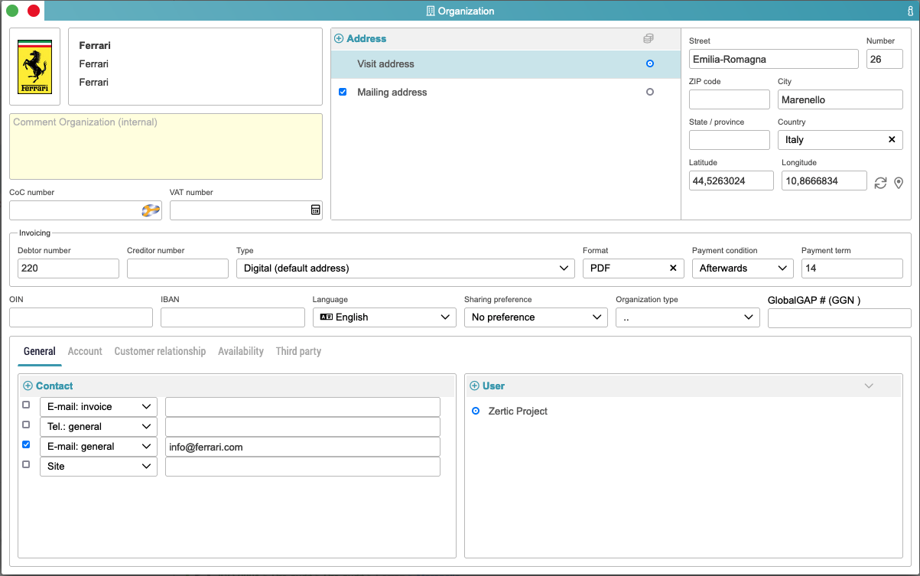Click the plus icon to add Contact
Viewport: 920px width, 576px height.
(28, 386)
